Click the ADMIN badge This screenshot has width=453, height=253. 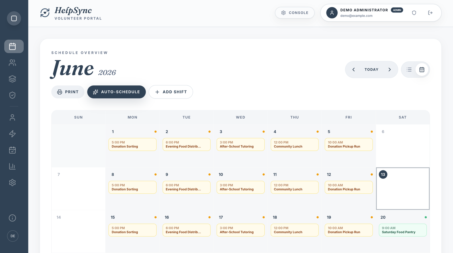[x=397, y=10]
